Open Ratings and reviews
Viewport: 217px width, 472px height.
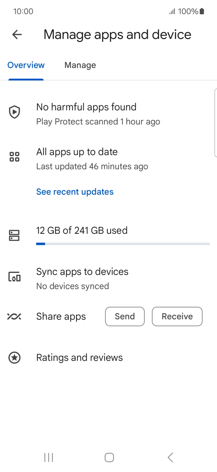click(79, 358)
